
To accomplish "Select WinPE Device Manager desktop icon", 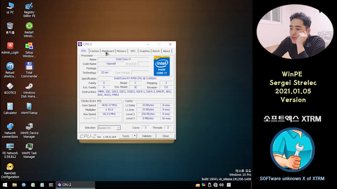I will [29, 131].
